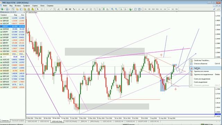Select the M1 timeframe button
The height and width of the screenshot is (125, 222).
[145, 9]
